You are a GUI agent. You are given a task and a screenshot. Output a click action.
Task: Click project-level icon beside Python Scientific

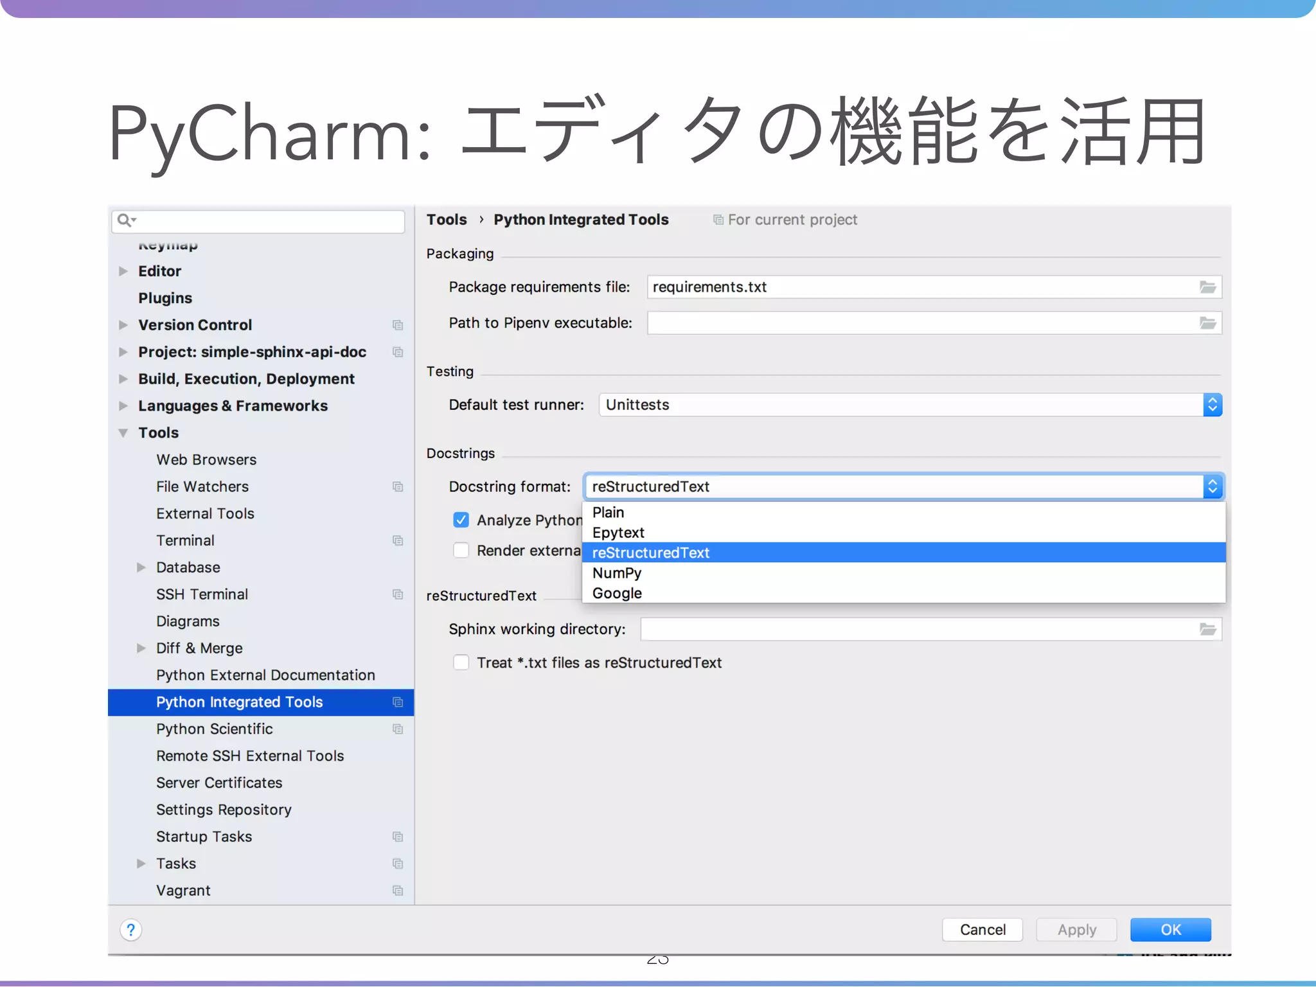[x=398, y=729]
